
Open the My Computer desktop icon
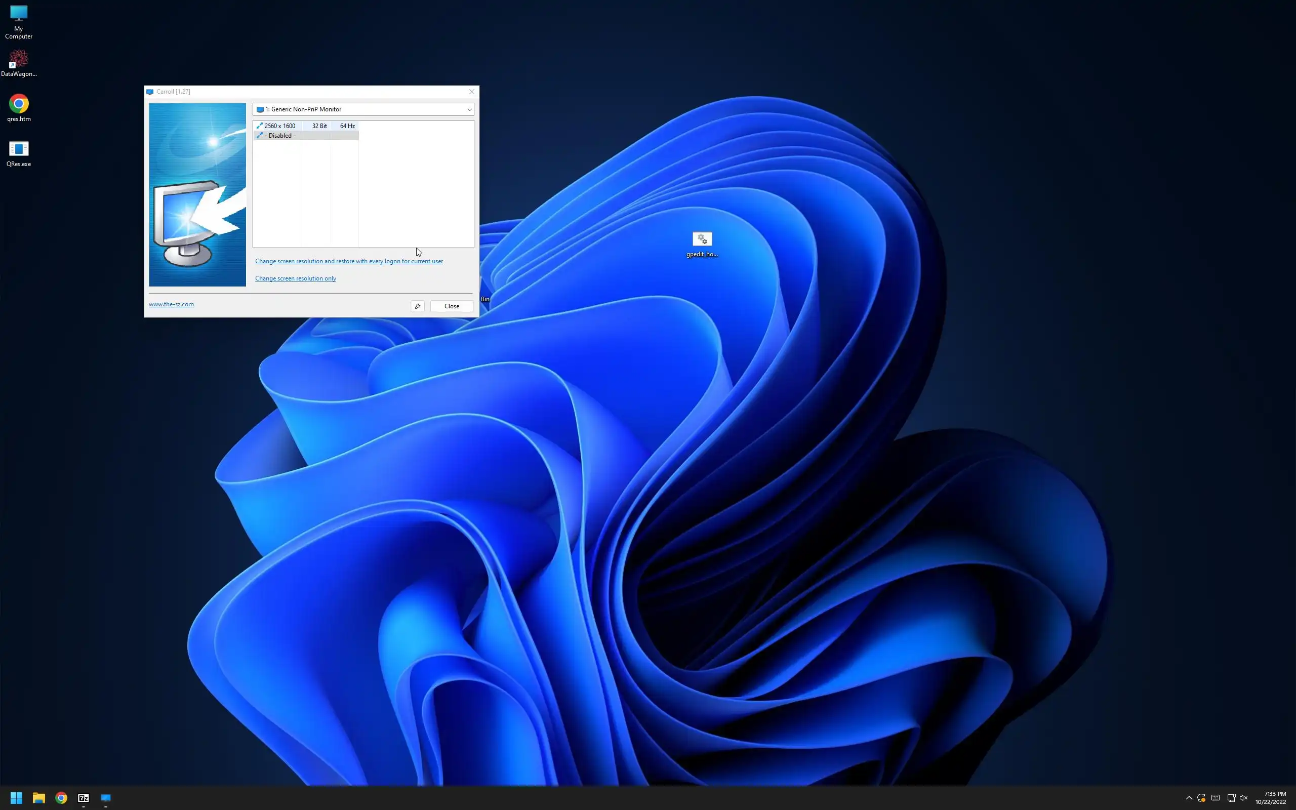click(19, 21)
